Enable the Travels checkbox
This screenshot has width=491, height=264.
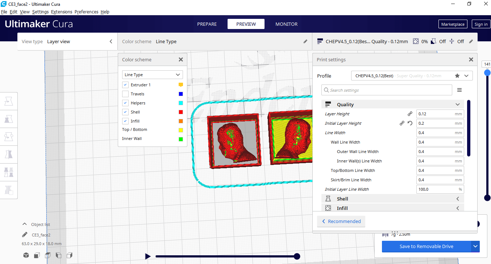pyautogui.click(x=125, y=94)
